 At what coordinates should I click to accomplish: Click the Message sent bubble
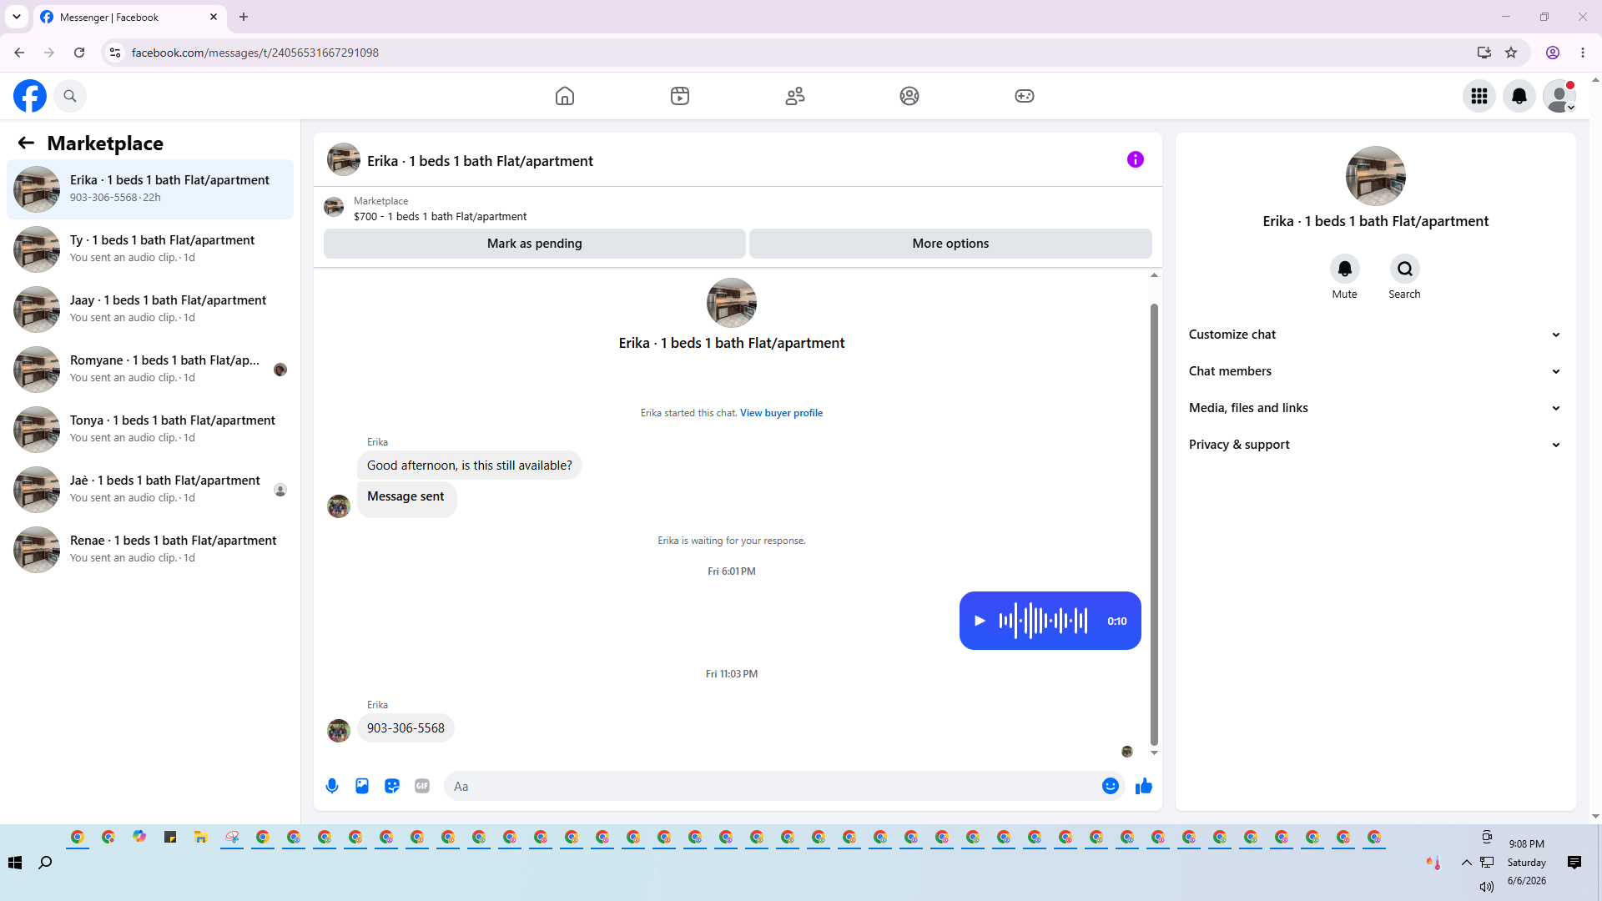pyautogui.click(x=406, y=499)
